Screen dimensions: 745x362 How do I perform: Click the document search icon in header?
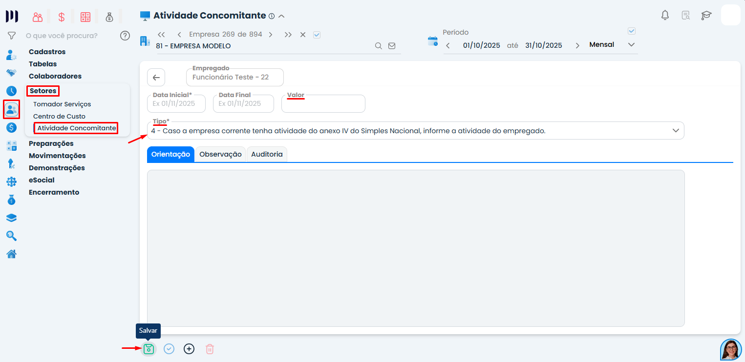pos(685,15)
